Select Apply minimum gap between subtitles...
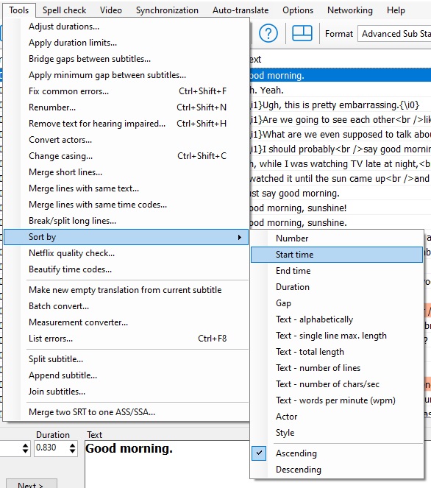This screenshot has width=431, height=488. 127,75
